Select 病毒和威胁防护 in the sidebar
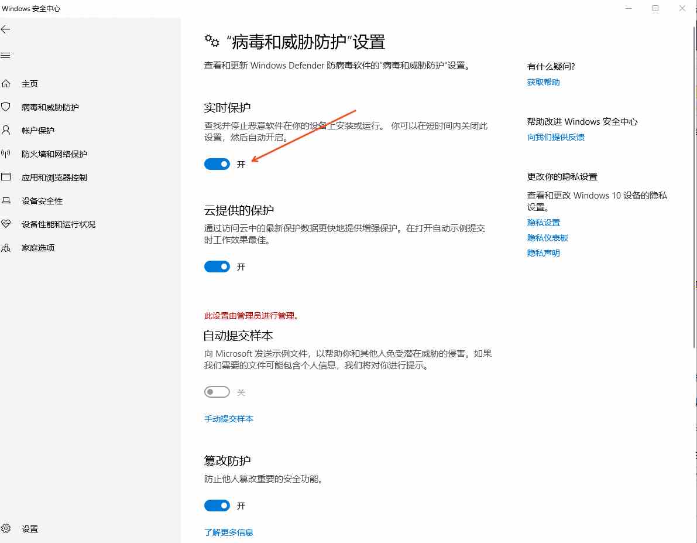 click(50, 107)
